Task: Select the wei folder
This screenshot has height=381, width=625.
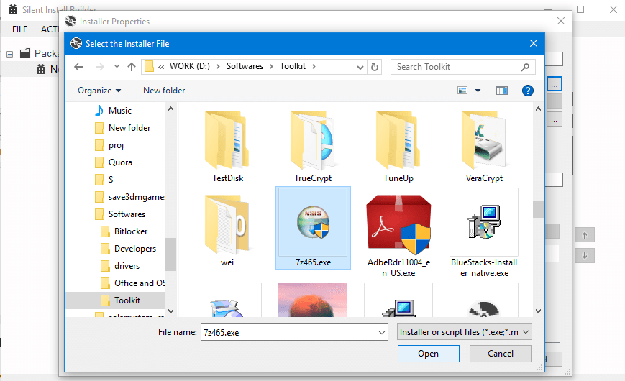Action: 227,229
